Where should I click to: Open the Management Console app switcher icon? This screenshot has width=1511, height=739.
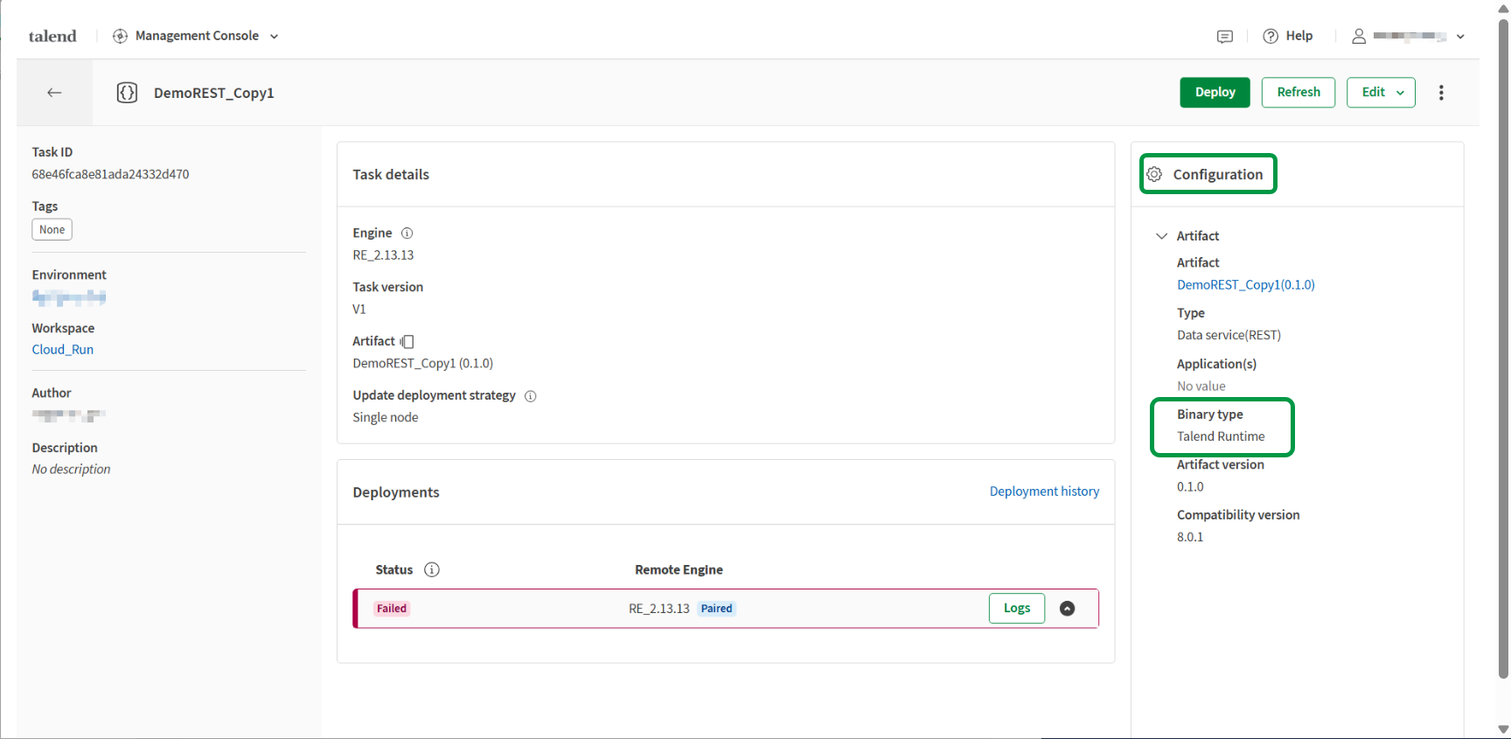pos(121,36)
